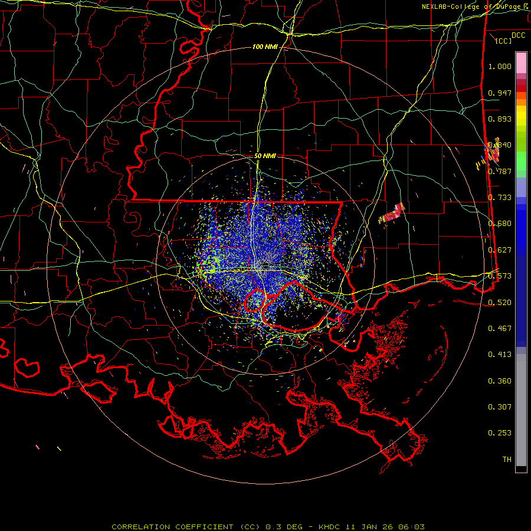Click the "100 NMI" range ring label
The width and height of the screenshot is (531, 531).
click(x=265, y=47)
